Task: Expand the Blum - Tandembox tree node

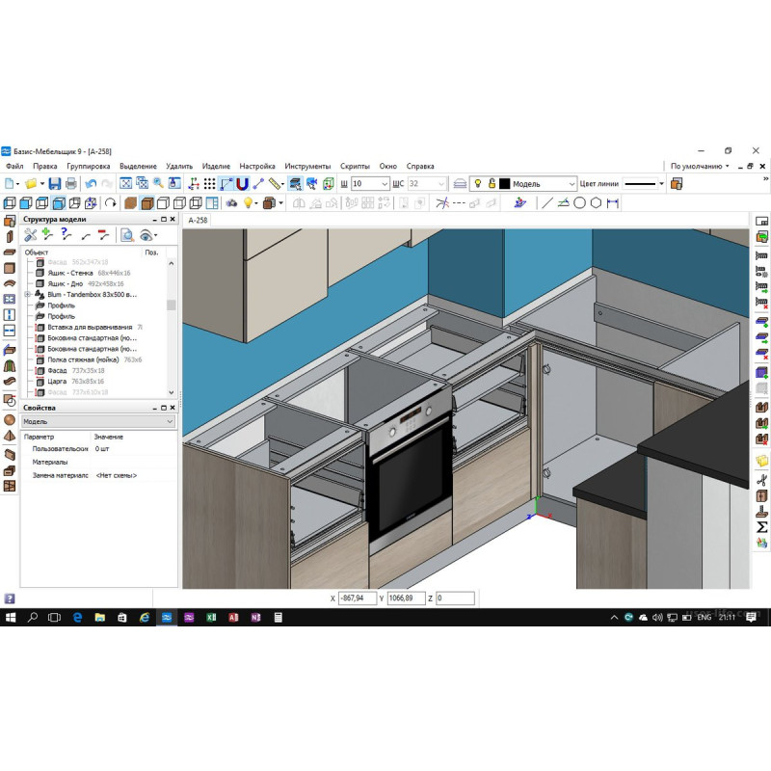Action: (x=29, y=294)
